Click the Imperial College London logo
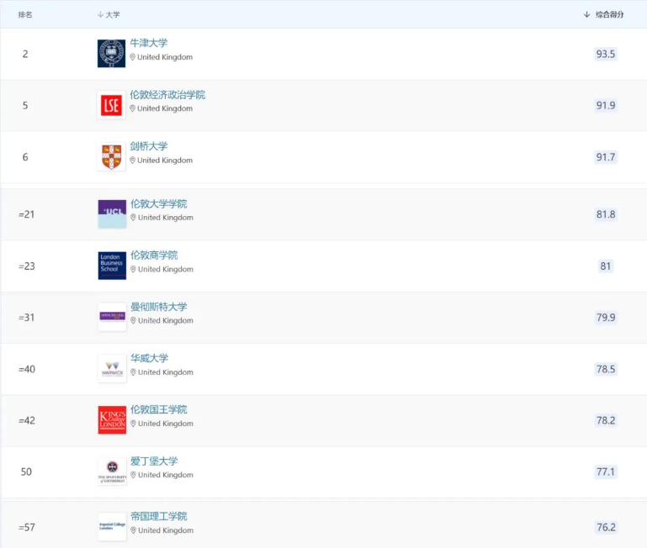This screenshot has height=548, width=647. 112,526
